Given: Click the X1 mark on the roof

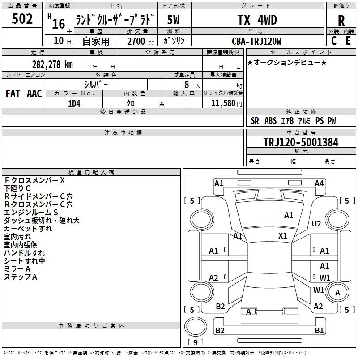Looking at the screenshot, I should click(283, 236).
